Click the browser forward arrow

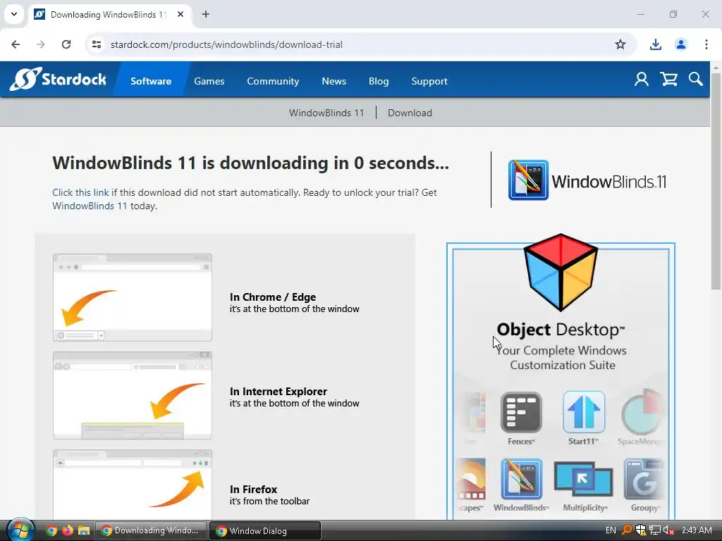[x=41, y=44]
